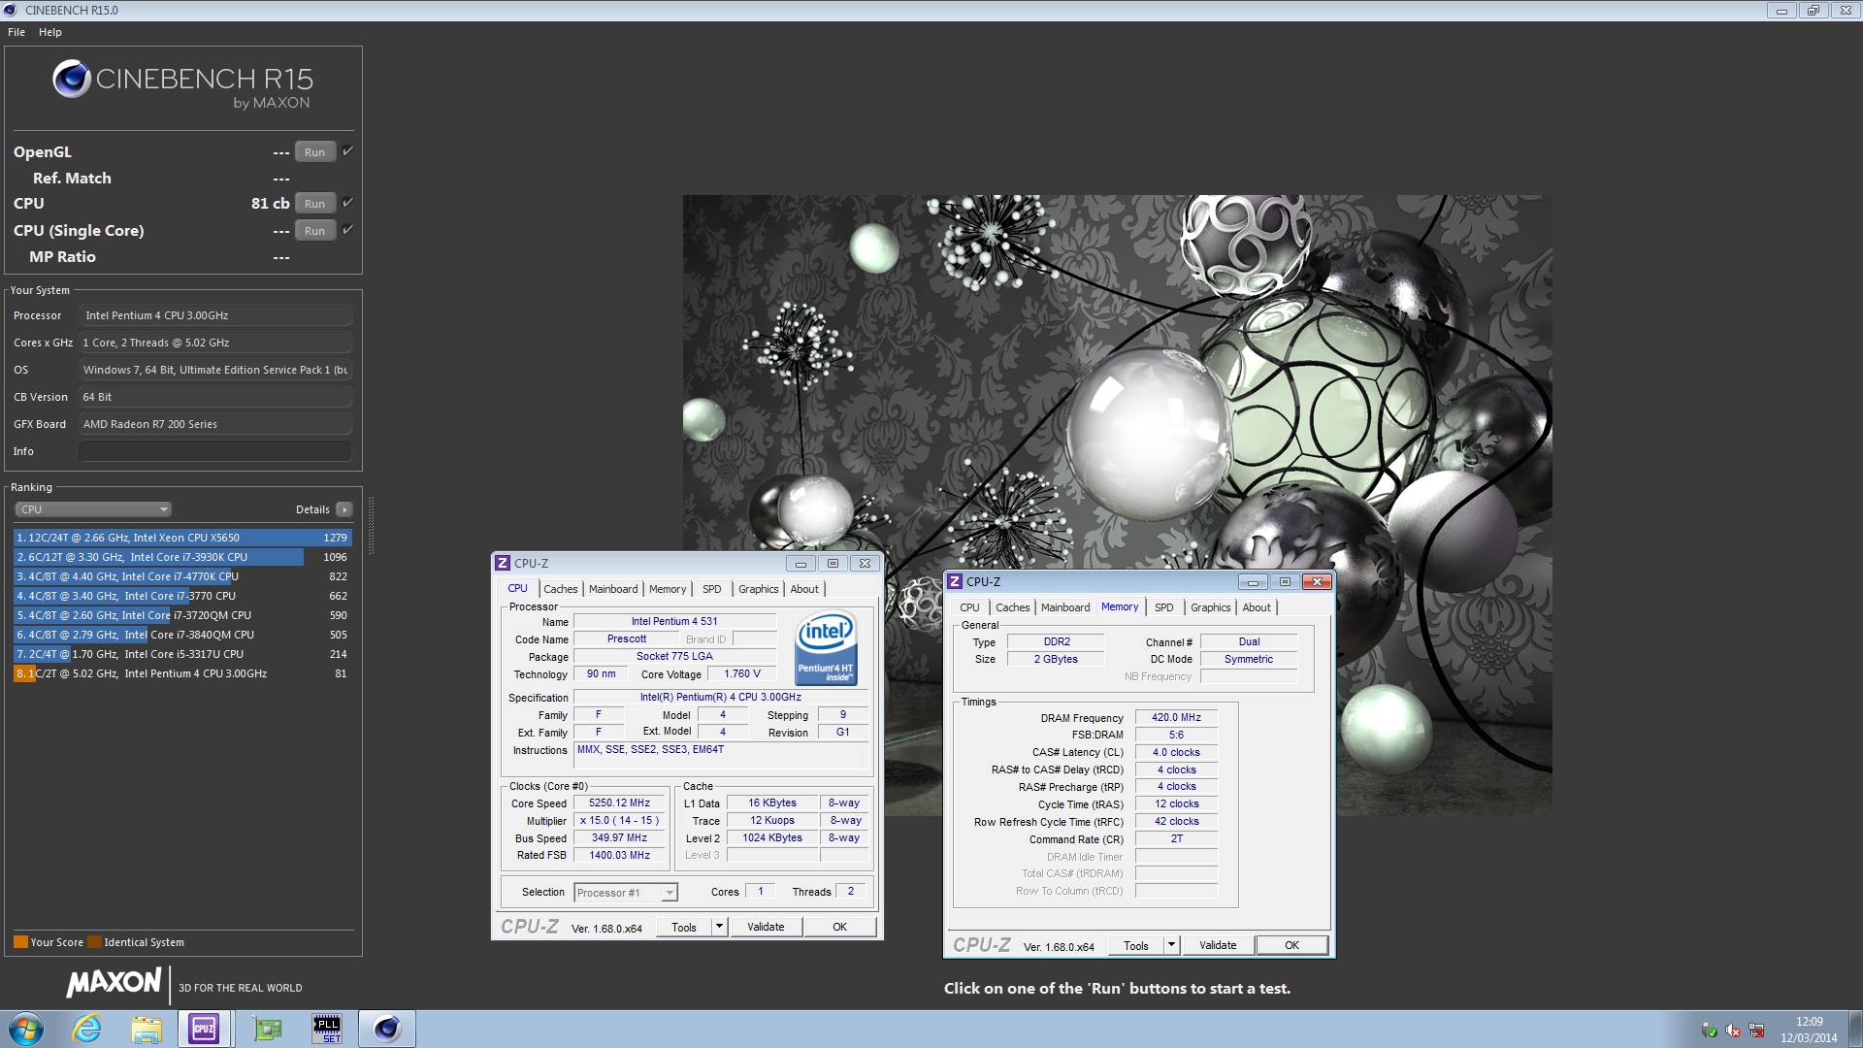Switch to Cinebench taskbar icon
This screenshot has height=1048, width=1863.
[387, 1029]
